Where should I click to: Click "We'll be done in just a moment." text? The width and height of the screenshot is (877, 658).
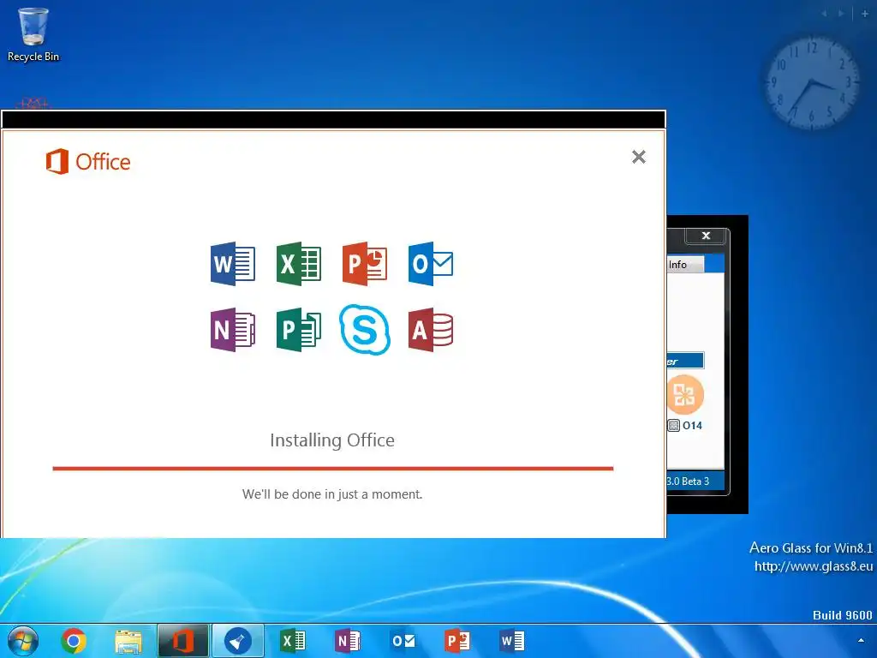[x=332, y=494]
